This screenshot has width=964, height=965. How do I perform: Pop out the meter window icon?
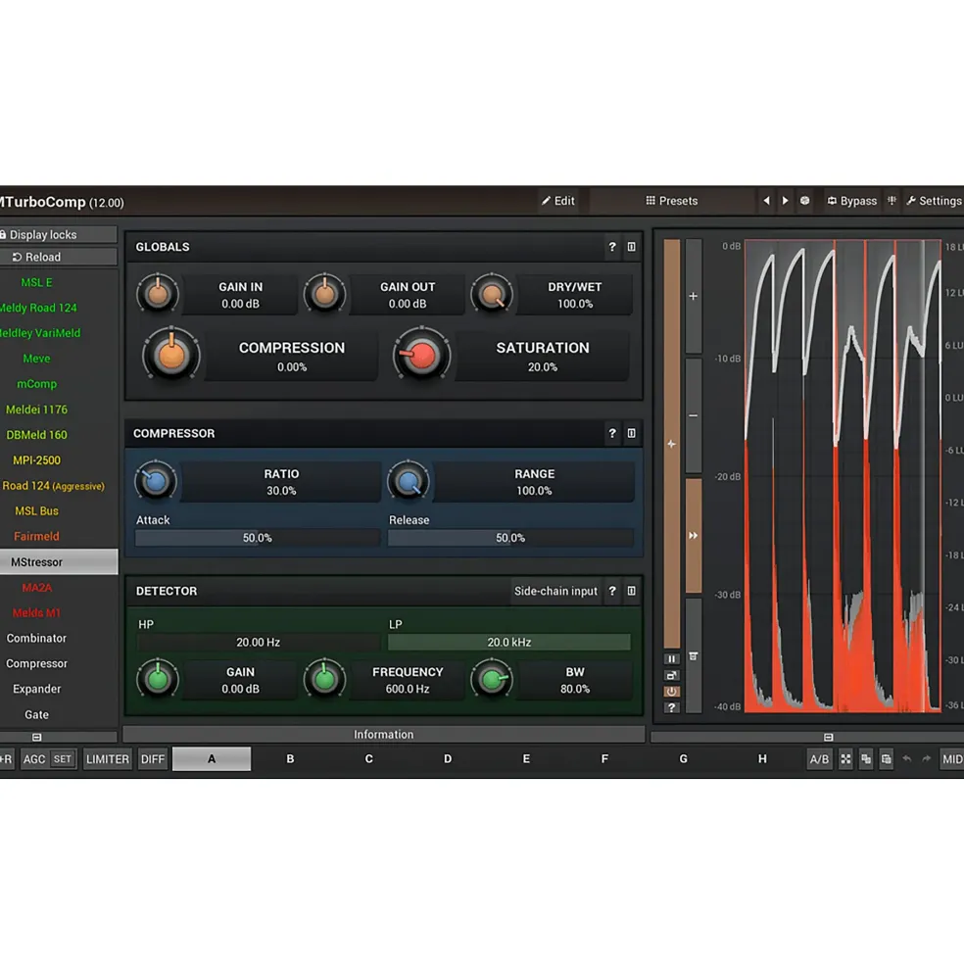(672, 675)
